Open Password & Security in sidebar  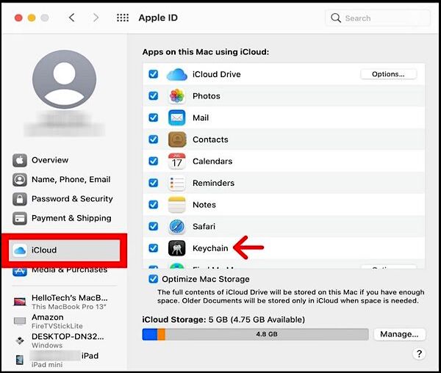(x=71, y=199)
